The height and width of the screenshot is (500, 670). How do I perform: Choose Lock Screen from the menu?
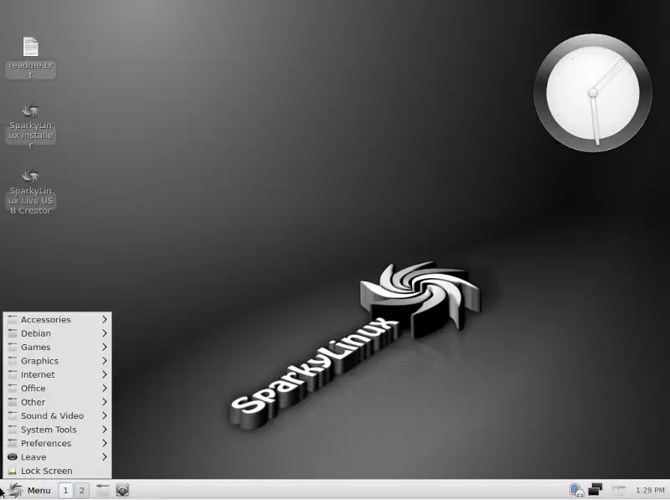57,471
